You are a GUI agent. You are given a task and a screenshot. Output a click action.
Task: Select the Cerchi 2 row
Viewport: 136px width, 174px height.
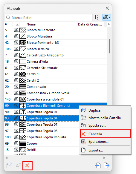click(x=55, y=80)
